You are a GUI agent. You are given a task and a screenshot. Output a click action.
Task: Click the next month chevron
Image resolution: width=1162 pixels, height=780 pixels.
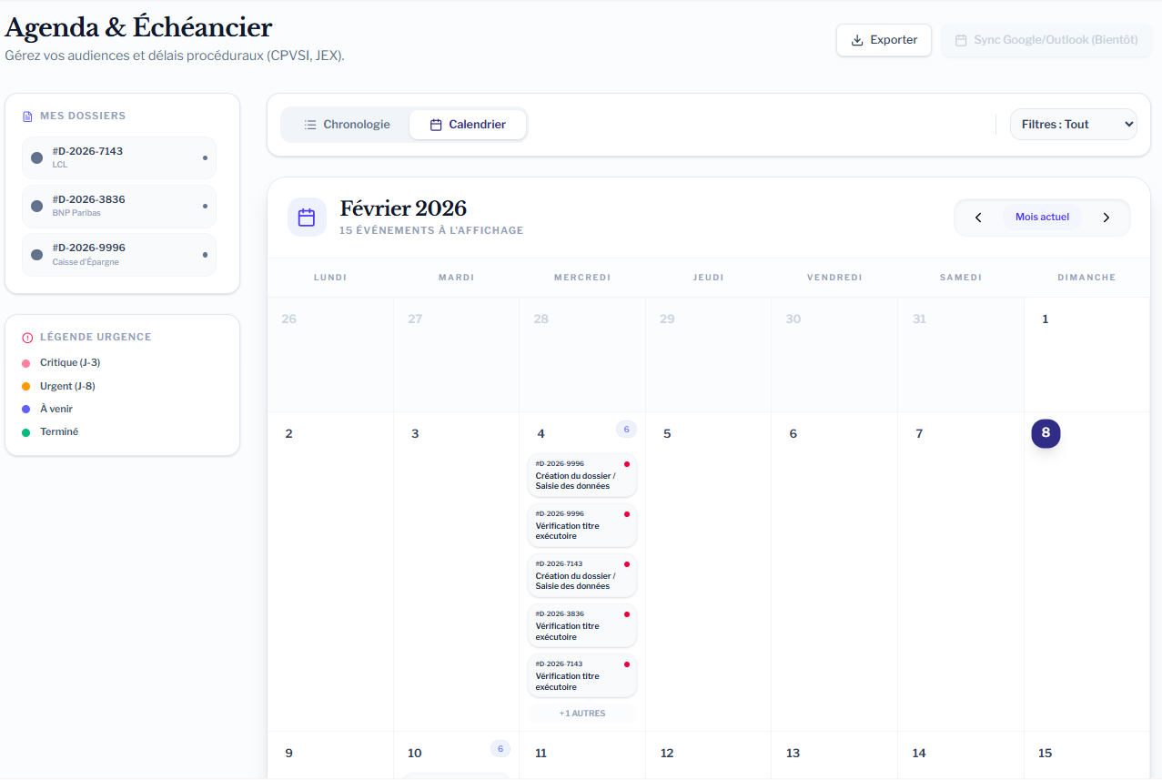1106,218
